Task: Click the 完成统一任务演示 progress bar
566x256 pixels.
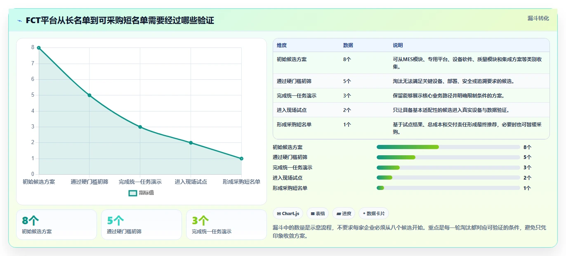Action: click(448, 168)
